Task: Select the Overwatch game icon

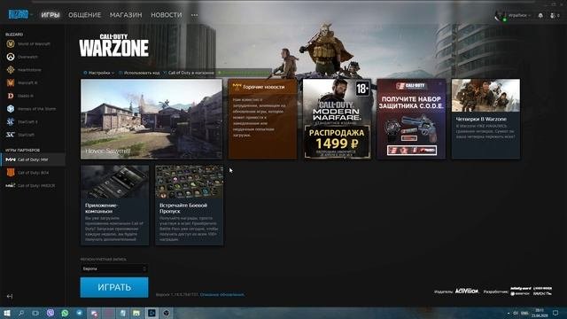Action: point(11,57)
